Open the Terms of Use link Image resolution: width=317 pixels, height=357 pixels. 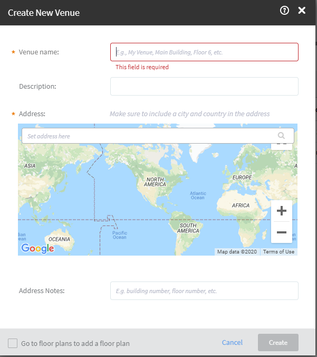(x=278, y=252)
